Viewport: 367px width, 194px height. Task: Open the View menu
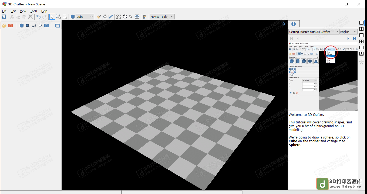(23, 11)
